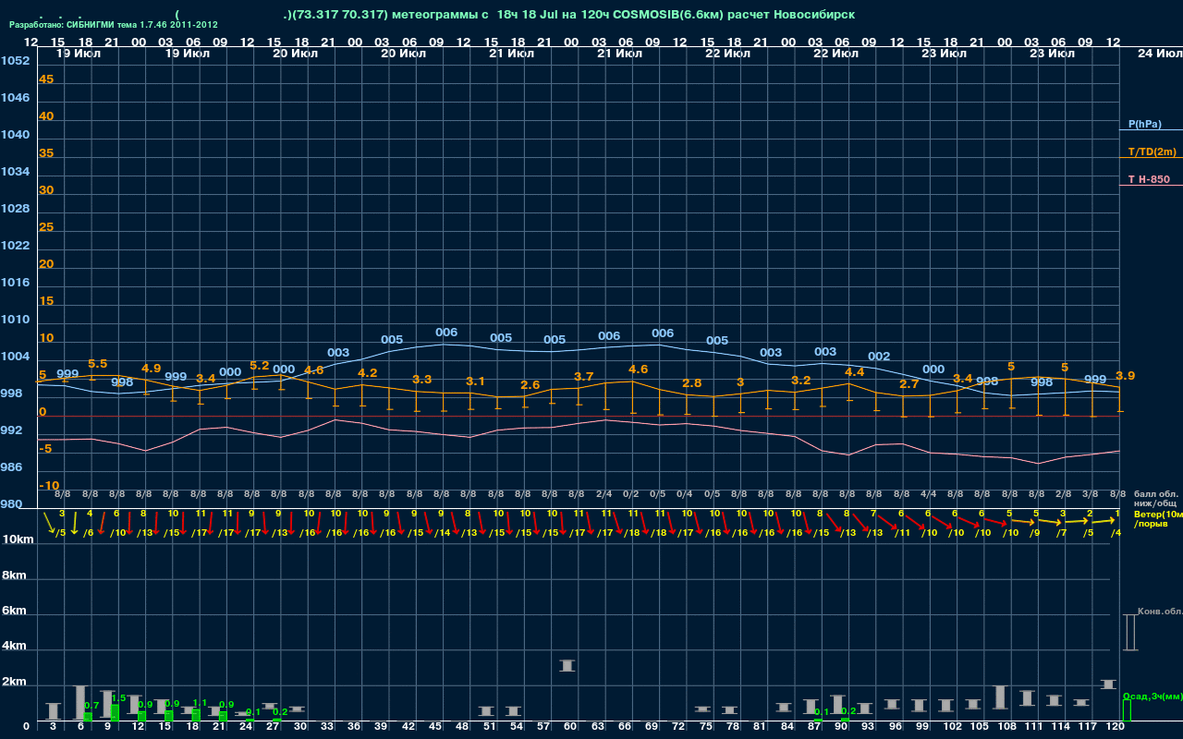1183x739 pixels.
Task: Click the 2/4 cloud cover value
Action: (x=604, y=494)
